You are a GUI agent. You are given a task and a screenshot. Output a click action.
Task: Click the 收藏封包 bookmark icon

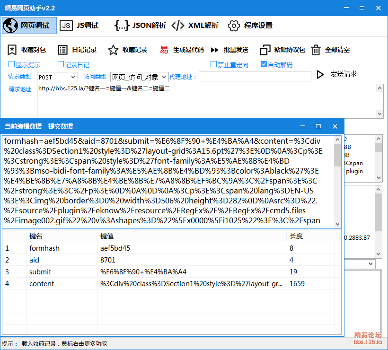(x=12, y=50)
